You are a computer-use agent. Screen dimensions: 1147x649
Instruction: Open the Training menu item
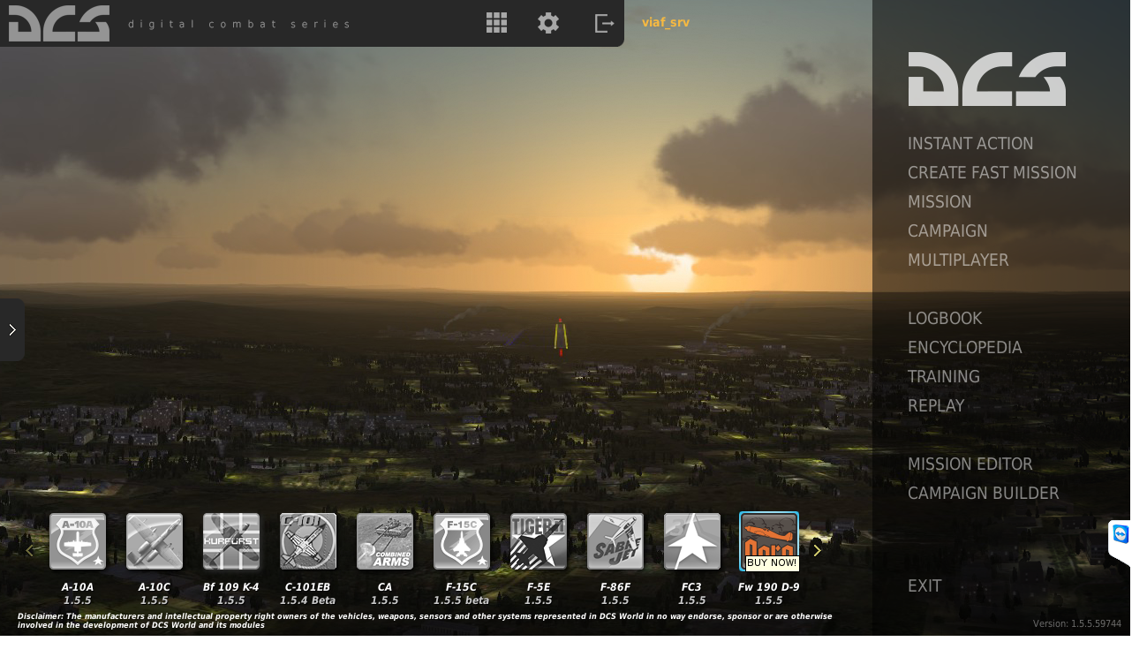click(x=944, y=377)
